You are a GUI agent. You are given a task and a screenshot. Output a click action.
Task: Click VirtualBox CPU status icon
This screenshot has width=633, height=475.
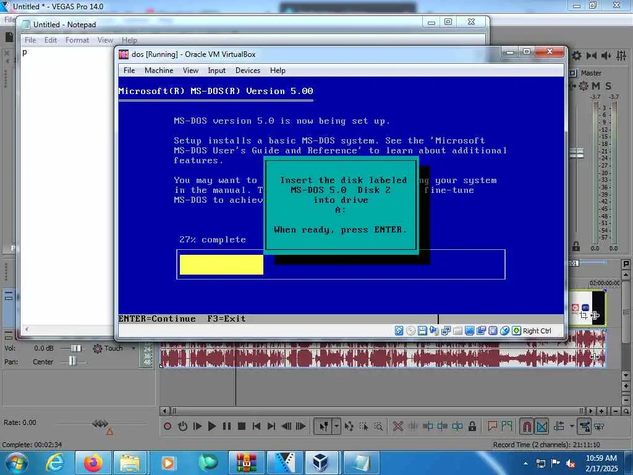pos(493,331)
